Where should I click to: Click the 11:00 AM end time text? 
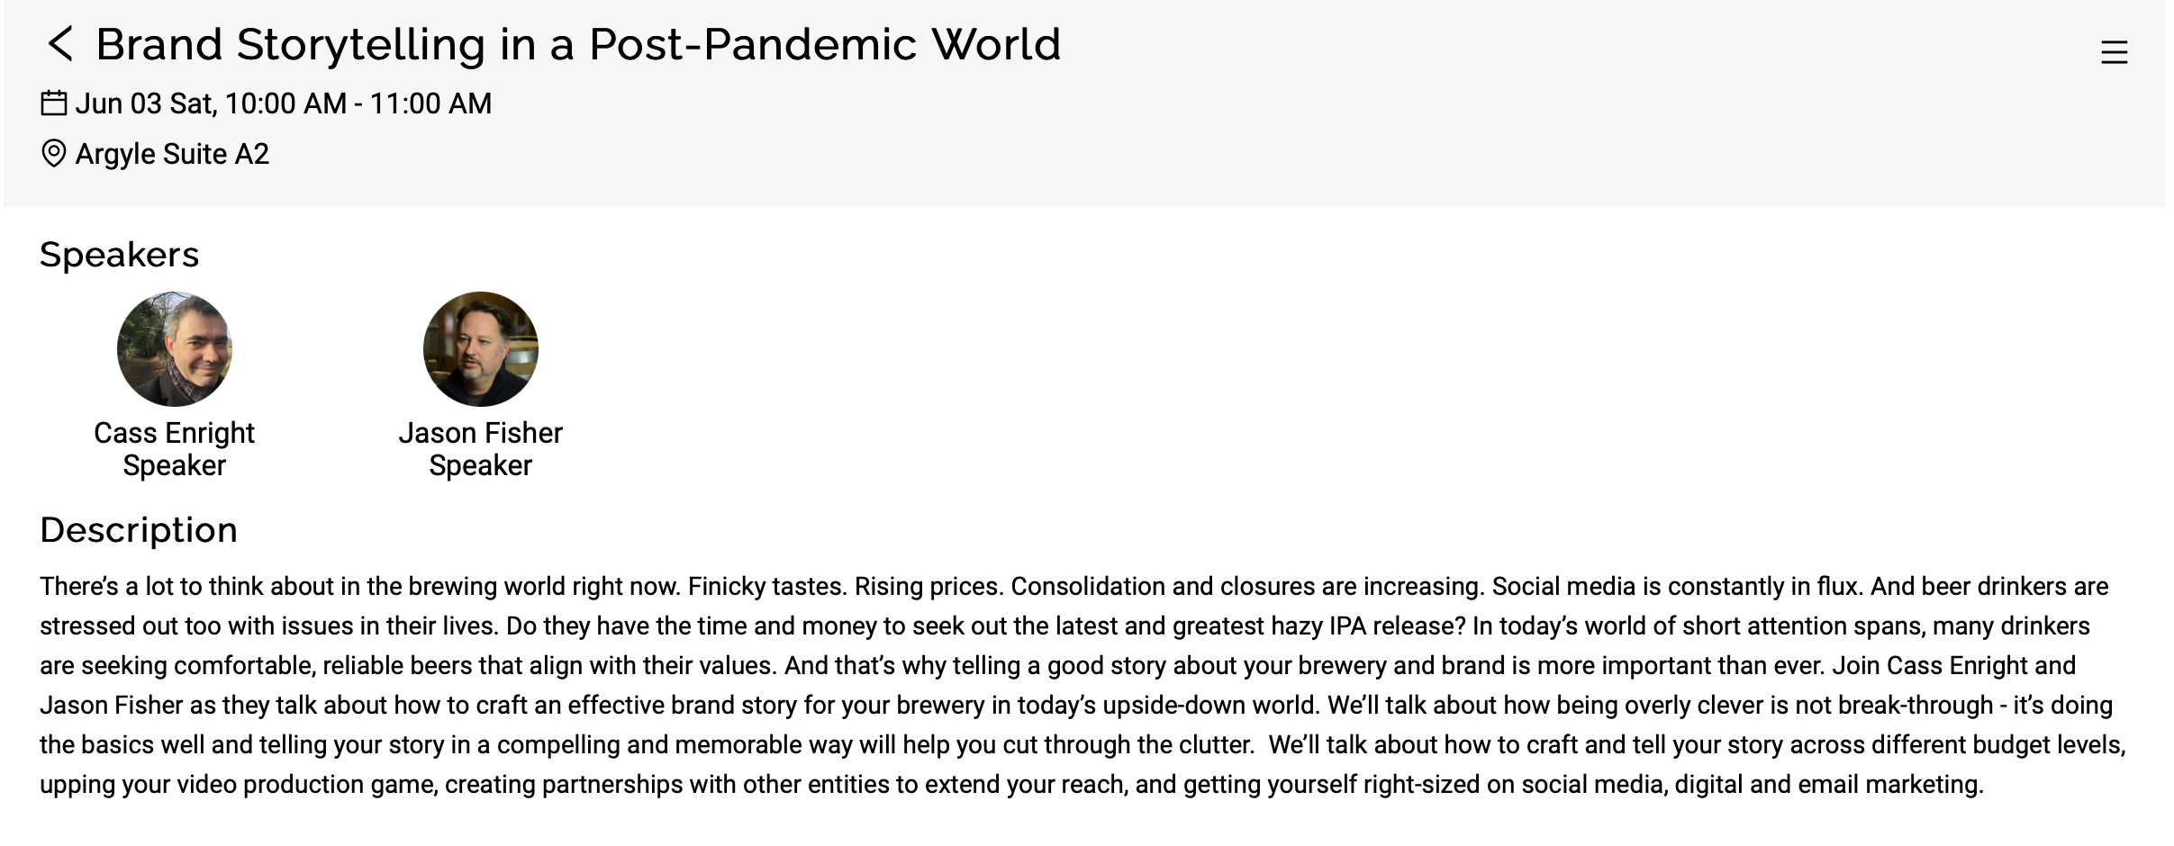click(430, 103)
